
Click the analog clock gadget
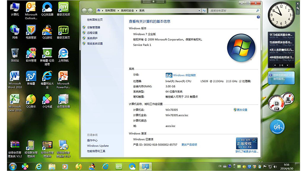(281, 15)
